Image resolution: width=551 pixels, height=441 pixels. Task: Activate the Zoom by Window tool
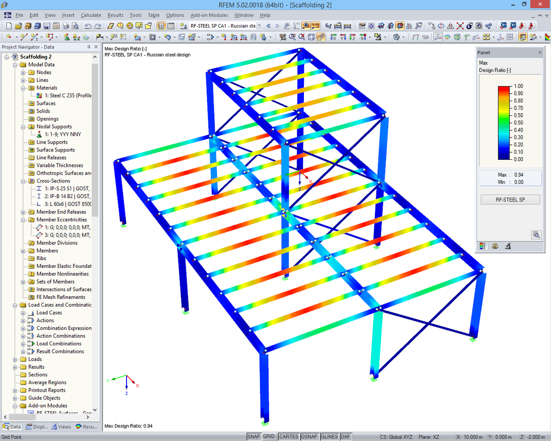pos(292,37)
